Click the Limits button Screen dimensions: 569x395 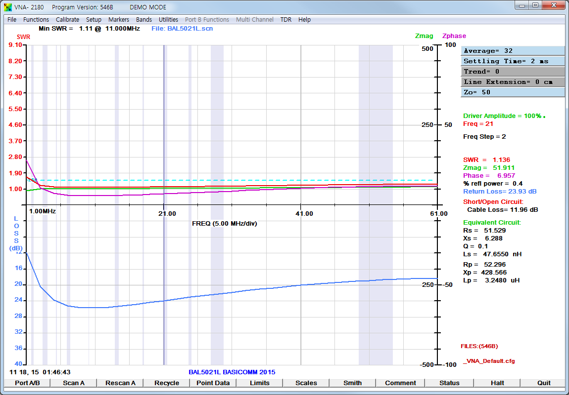pos(260,383)
